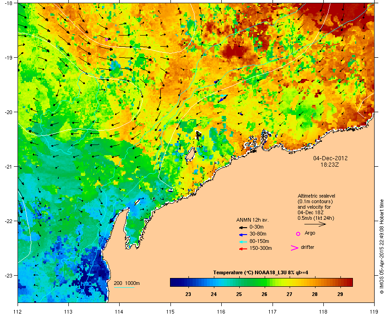Click the colorbar at 29 degrees dark red
Viewport: 388px width, 314px height.
[x=340, y=282]
